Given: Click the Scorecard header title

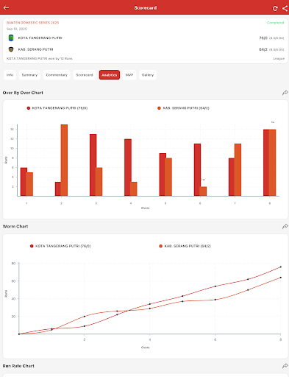Looking at the screenshot, I should (x=146, y=8).
